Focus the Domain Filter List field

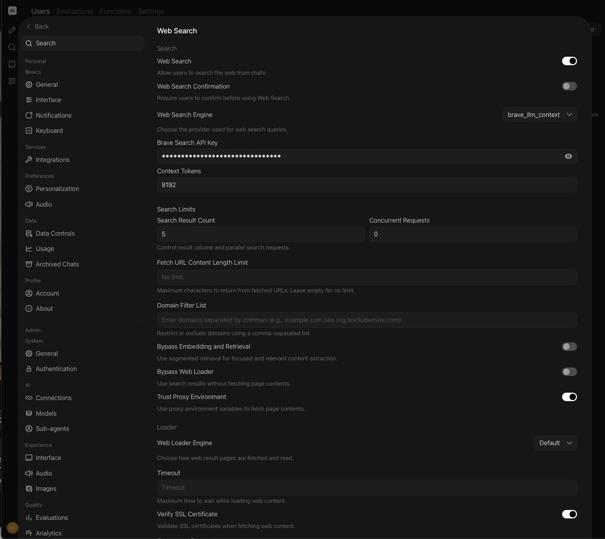tap(367, 320)
